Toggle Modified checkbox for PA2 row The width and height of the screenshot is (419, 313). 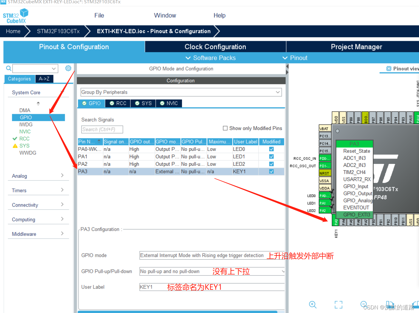coord(271,164)
